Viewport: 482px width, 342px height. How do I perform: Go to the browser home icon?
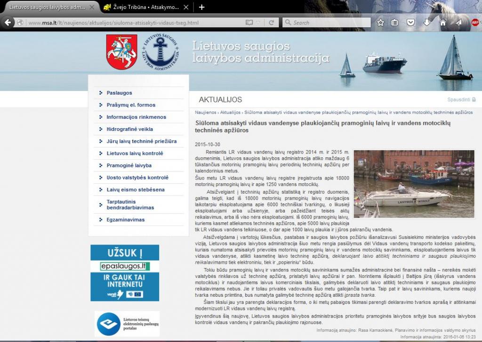pyautogui.click(x=442, y=23)
